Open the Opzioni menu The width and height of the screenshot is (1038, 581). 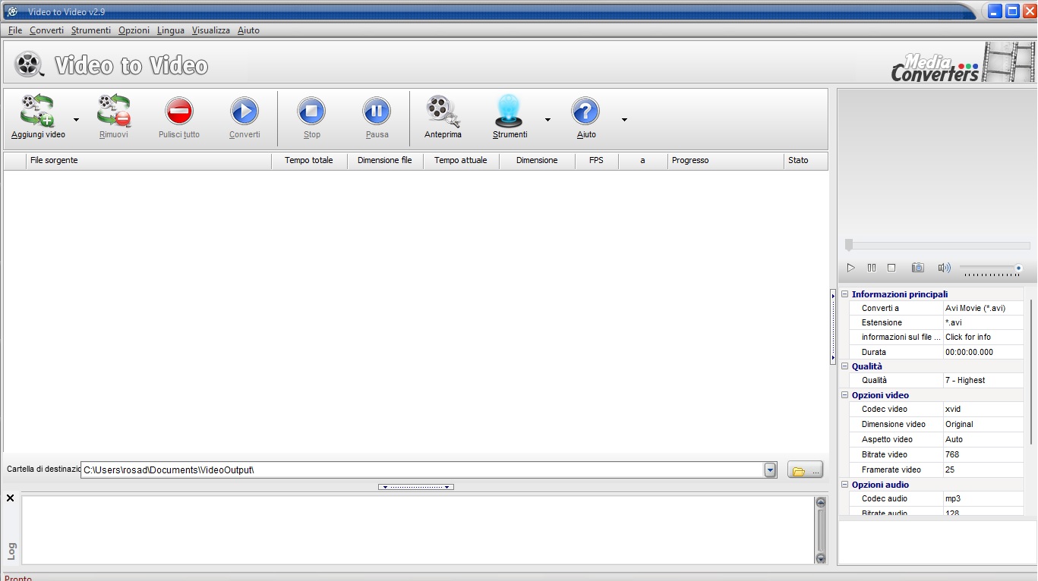click(134, 30)
